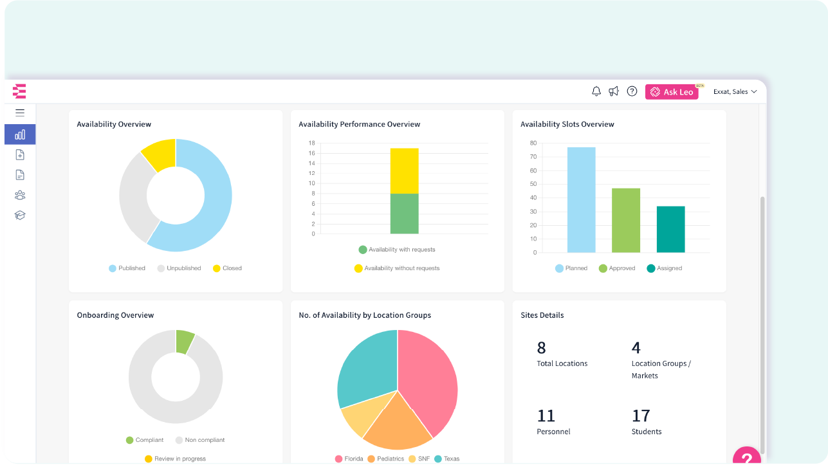Click the teal Assigned bar
Image resolution: width=828 pixels, height=467 pixels.
[x=670, y=229]
